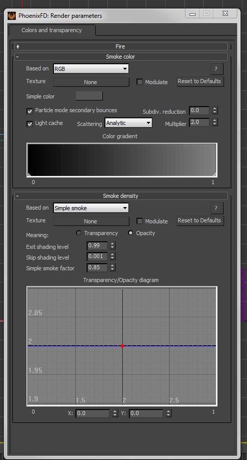The image size is (247, 460).
Task: Toggle Modulate checkbox in Smoke density
Action: (140, 221)
